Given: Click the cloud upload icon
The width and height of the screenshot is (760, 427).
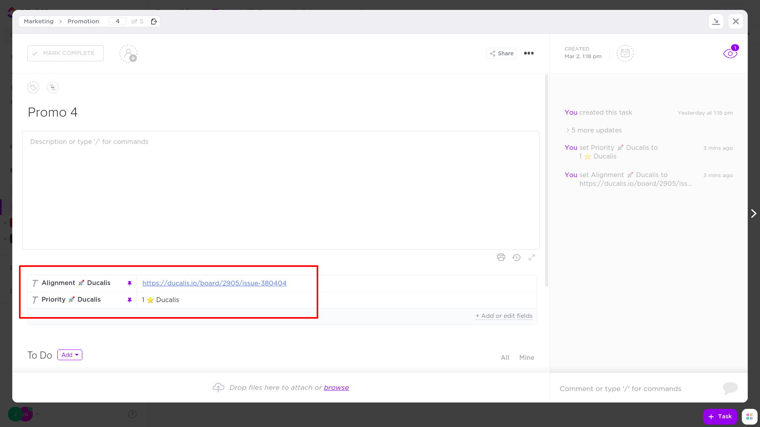Looking at the screenshot, I should (x=218, y=388).
